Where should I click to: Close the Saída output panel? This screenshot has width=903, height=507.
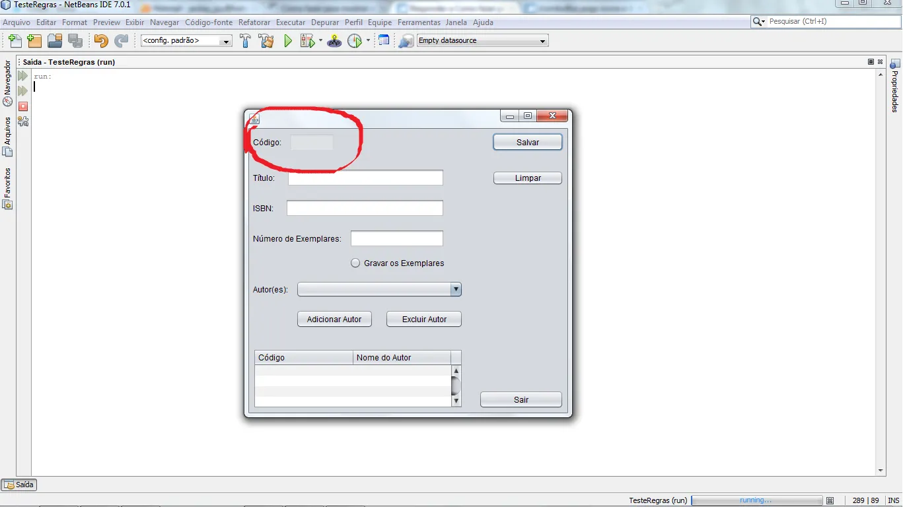coord(881,61)
